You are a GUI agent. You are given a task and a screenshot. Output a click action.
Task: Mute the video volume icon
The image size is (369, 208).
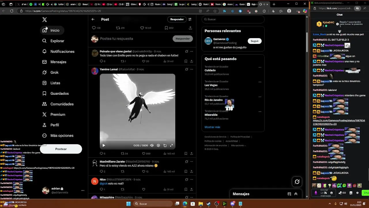pos(152,146)
